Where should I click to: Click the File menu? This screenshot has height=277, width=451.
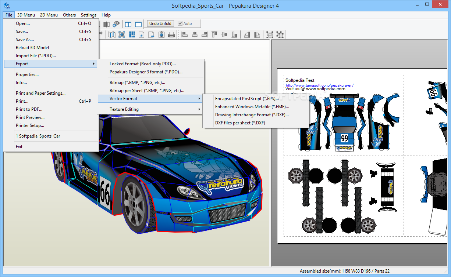pos(9,15)
